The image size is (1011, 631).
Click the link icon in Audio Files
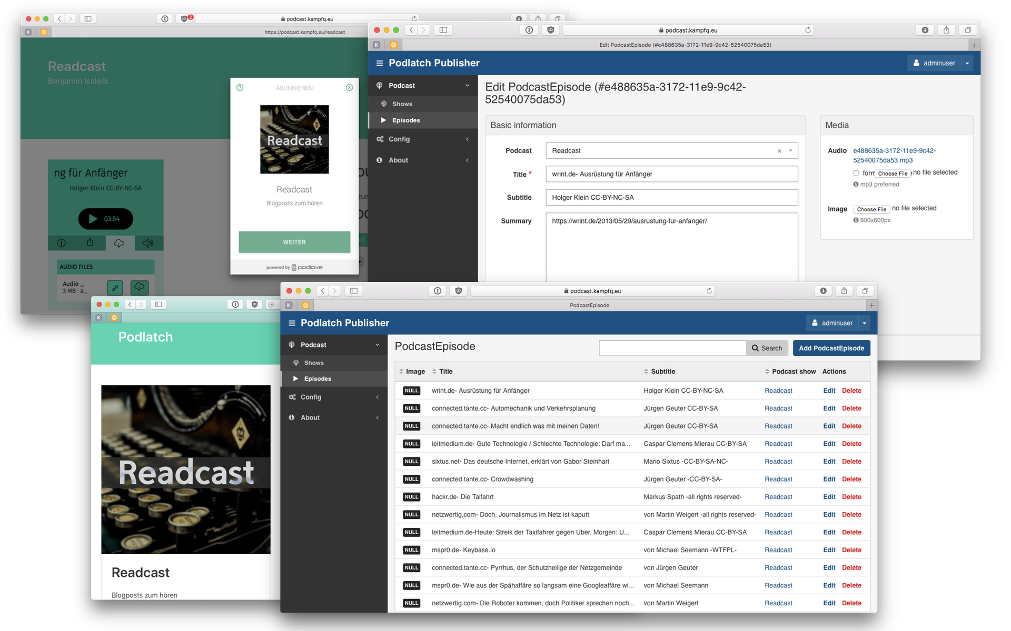point(115,288)
